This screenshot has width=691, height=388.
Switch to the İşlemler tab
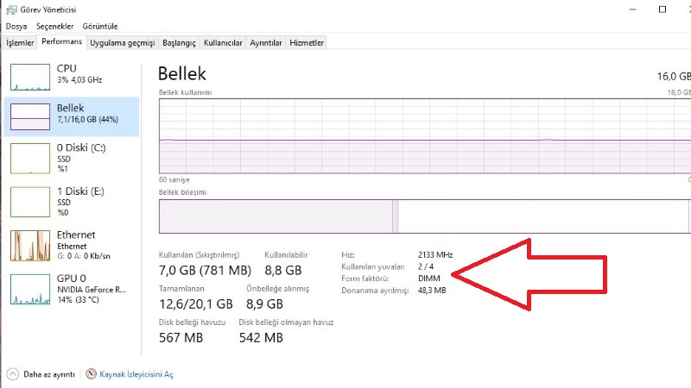click(20, 42)
